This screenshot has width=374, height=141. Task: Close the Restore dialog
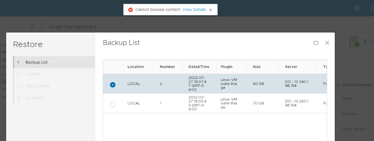tap(327, 43)
